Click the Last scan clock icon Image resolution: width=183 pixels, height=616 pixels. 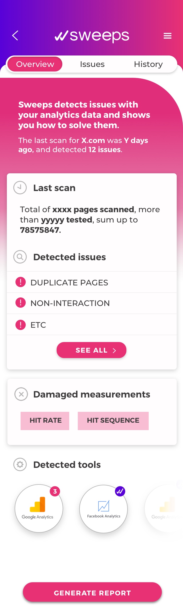point(20,188)
